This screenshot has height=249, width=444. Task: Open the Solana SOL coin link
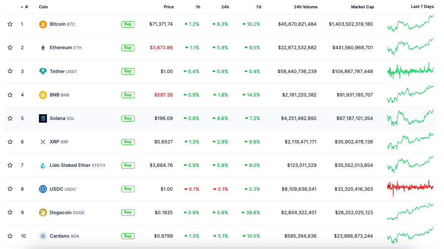pos(62,118)
